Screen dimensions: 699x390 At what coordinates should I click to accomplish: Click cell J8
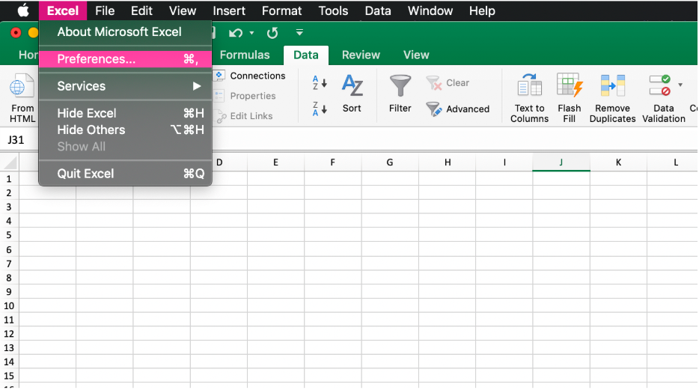point(561,277)
